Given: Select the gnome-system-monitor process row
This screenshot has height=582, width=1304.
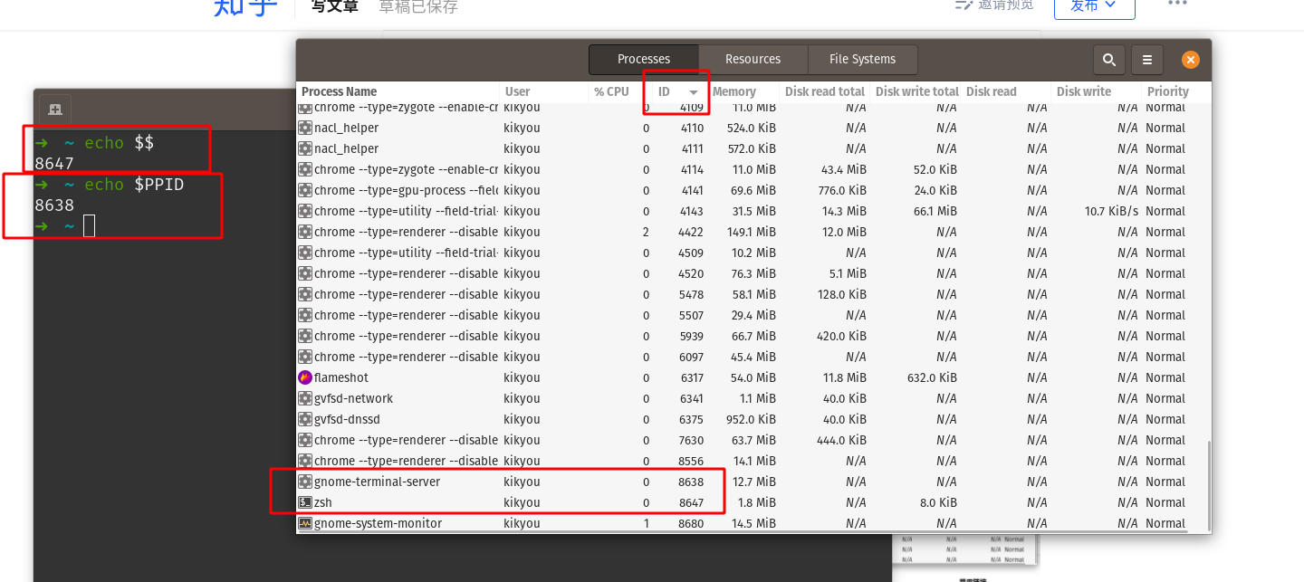Looking at the screenshot, I should [543, 523].
